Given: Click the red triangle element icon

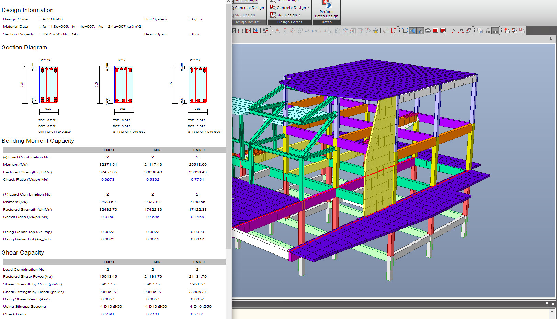Looking at the screenshot, I should point(248,31).
